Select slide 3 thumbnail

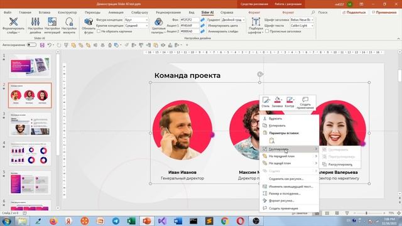[30, 124]
